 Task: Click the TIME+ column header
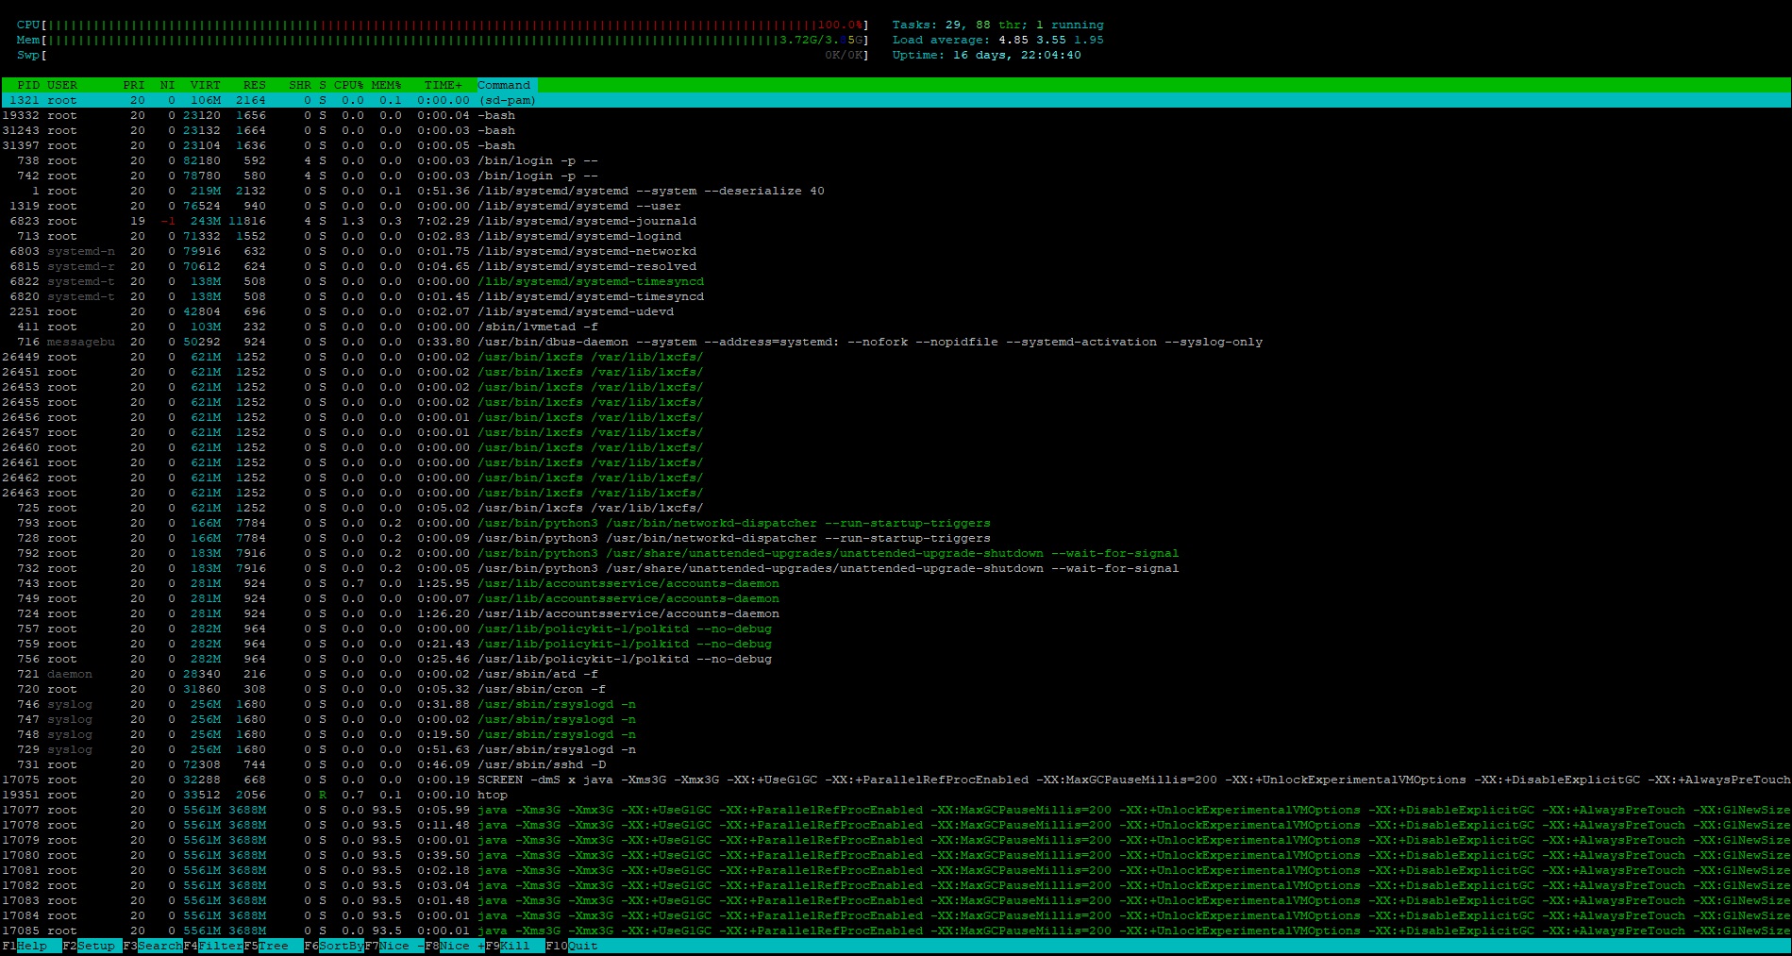pyautogui.click(x=443, y=85)
